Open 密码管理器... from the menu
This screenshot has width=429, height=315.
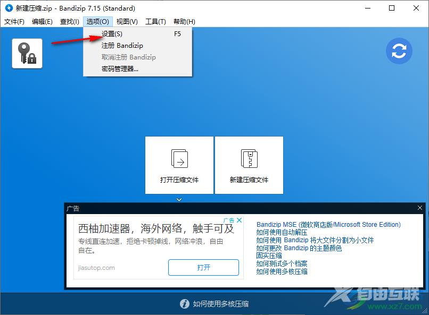138,69
